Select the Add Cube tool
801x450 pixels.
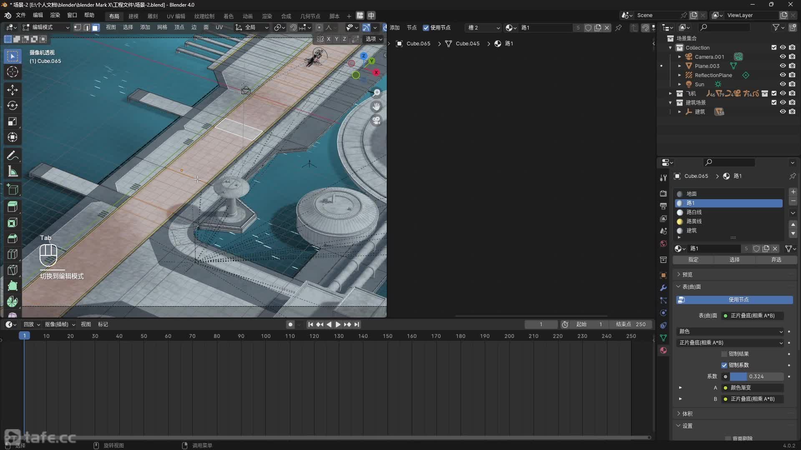coord(13,189)
